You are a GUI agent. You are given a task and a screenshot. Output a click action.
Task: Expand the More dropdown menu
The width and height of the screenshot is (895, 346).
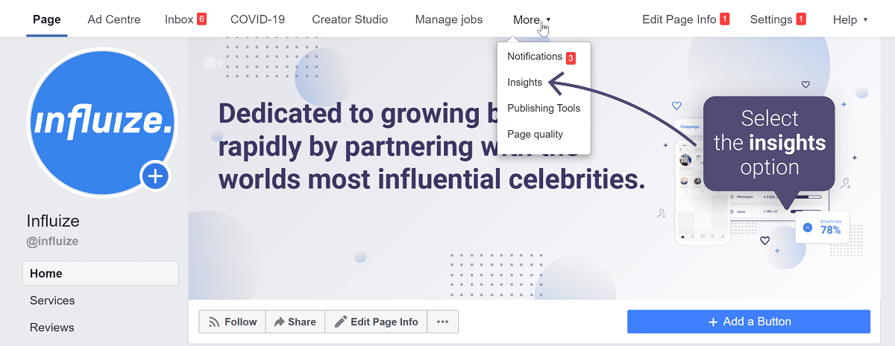532,19
